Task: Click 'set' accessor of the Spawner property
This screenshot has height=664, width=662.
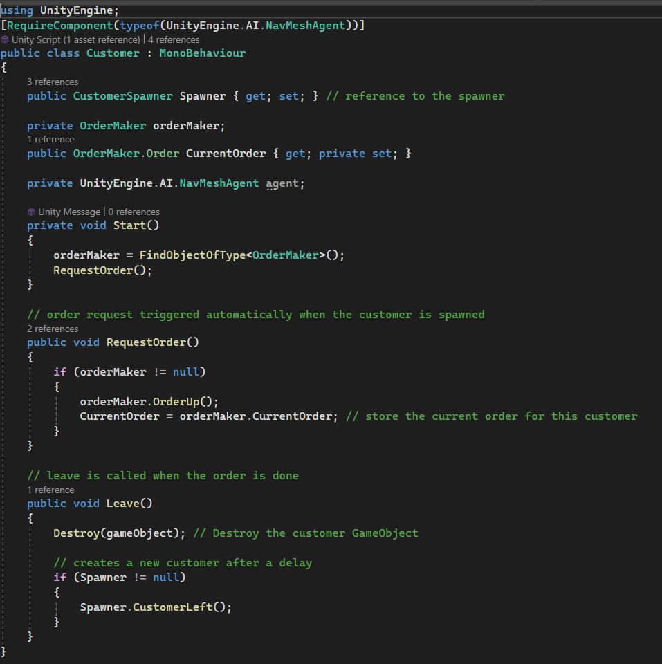Action: pos(289,96)
